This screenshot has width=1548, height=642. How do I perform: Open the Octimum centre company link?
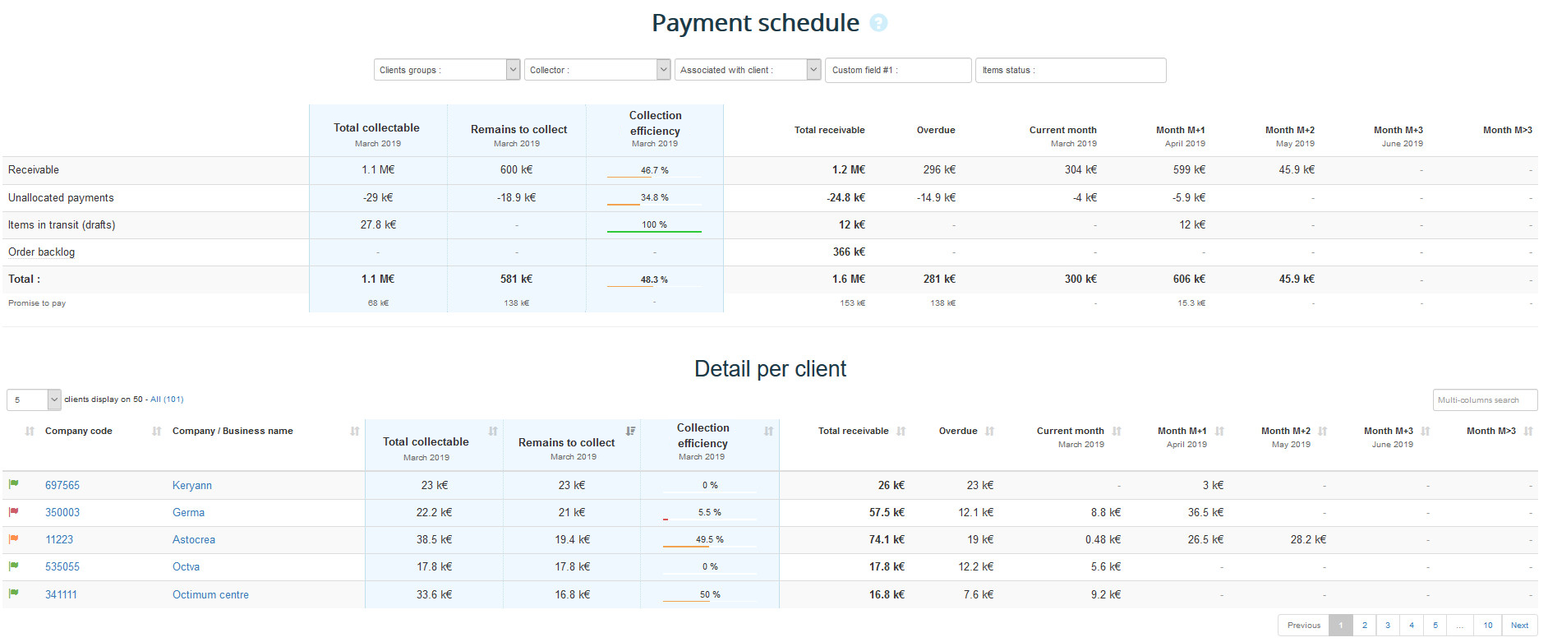pyautogui.click(x=210, y=594)
